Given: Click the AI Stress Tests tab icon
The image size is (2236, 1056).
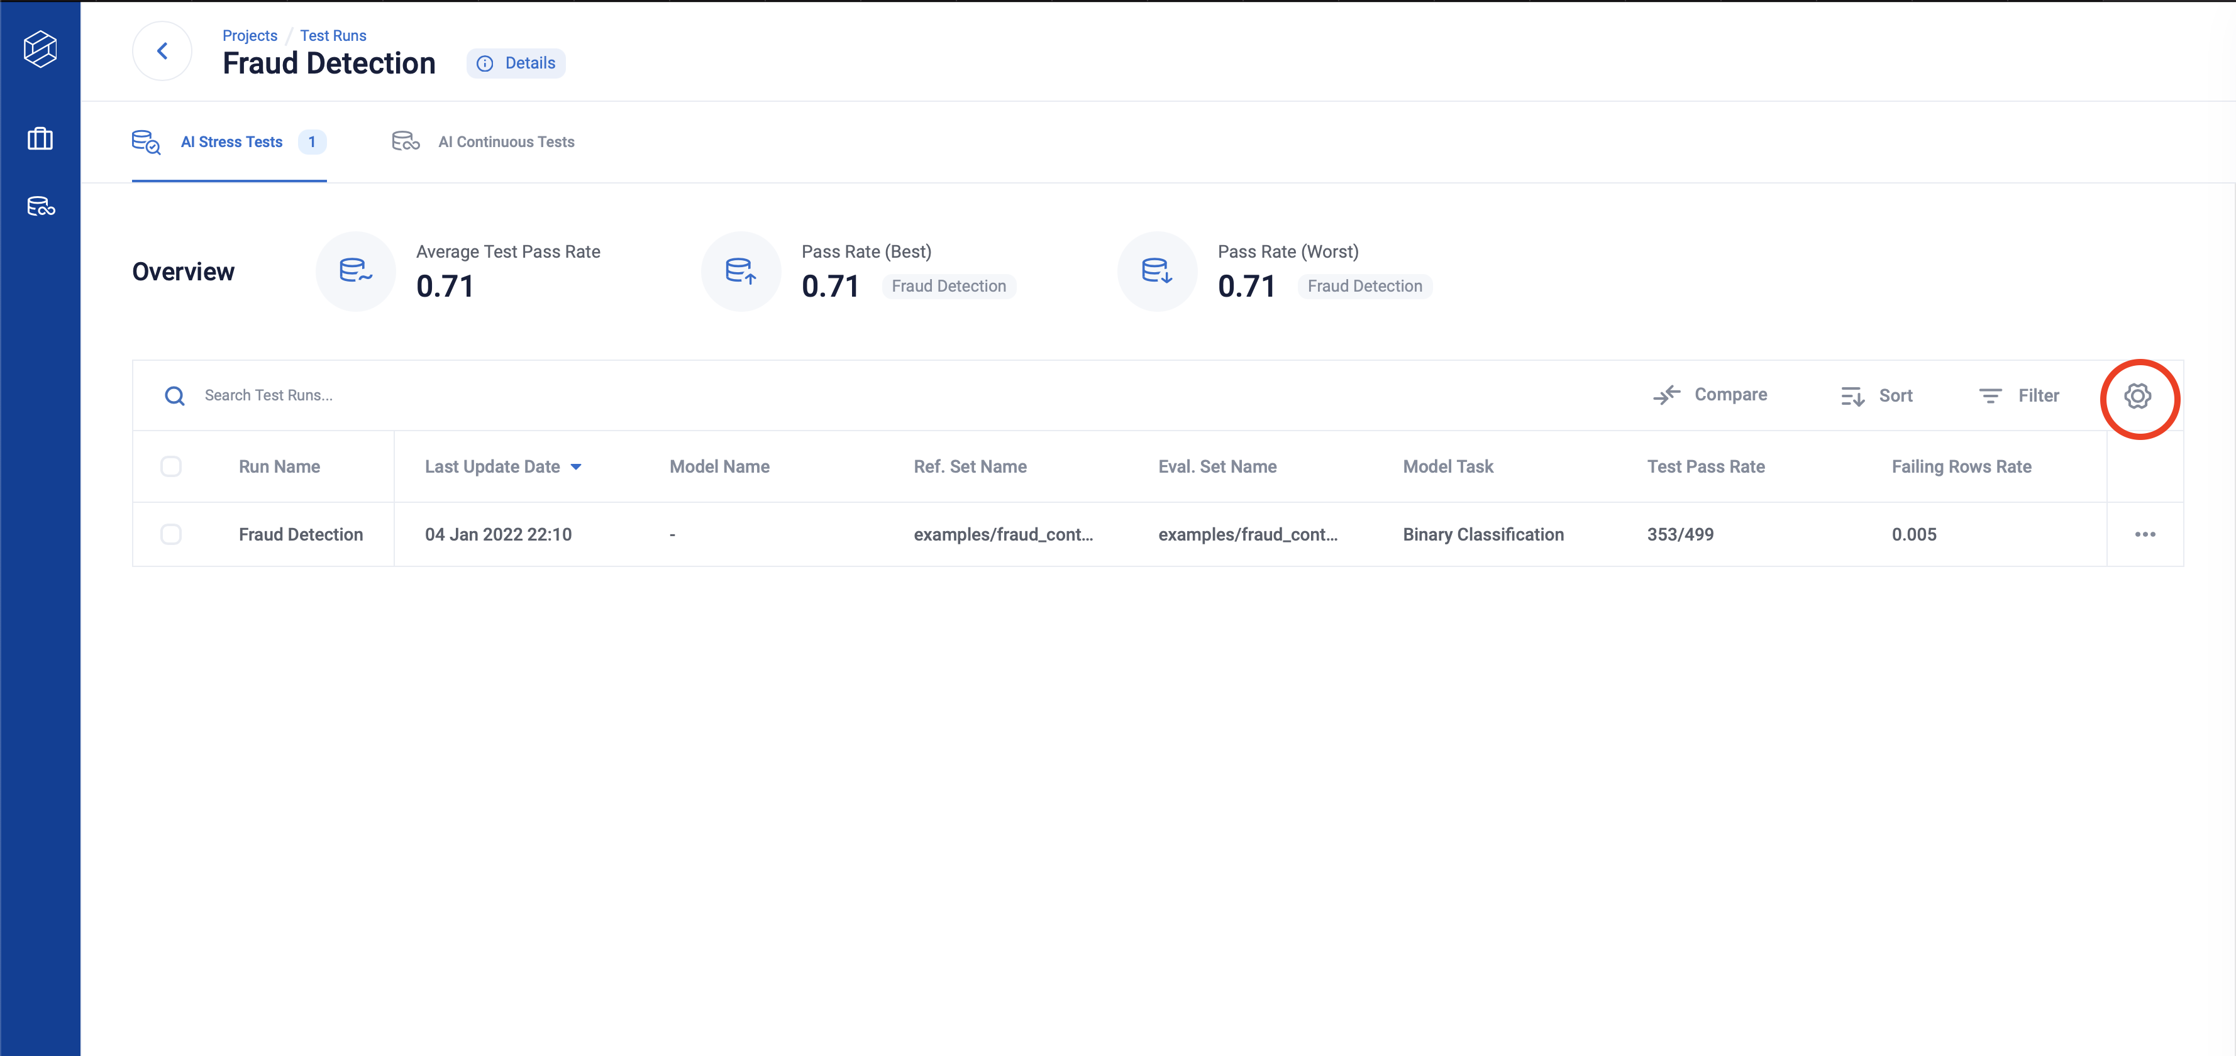Looking at the screenshot, I should [x=146, y=141].
